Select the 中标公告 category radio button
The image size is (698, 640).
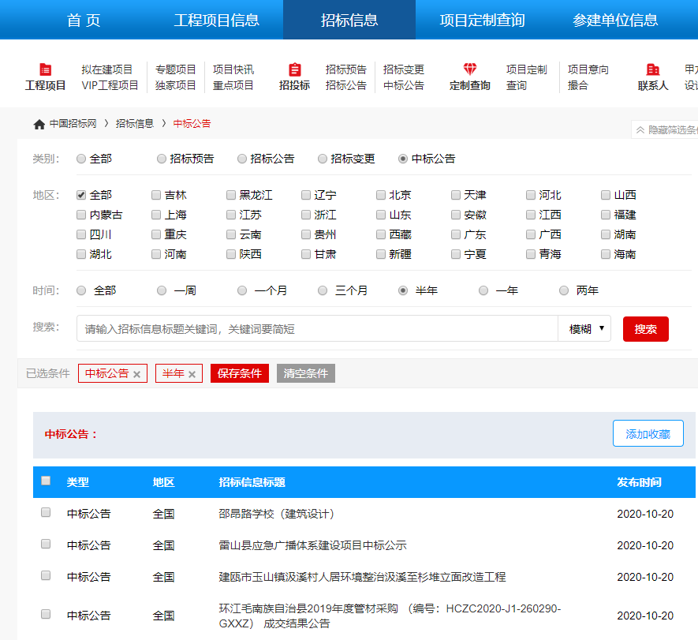coord(403,159)
